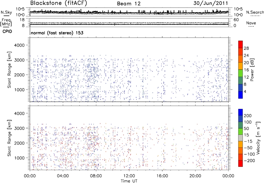Image resolution: width=264 pixels, height=183 pixels.
Task: Click the '4000' tick on the power panel
Action: (19, 45)
